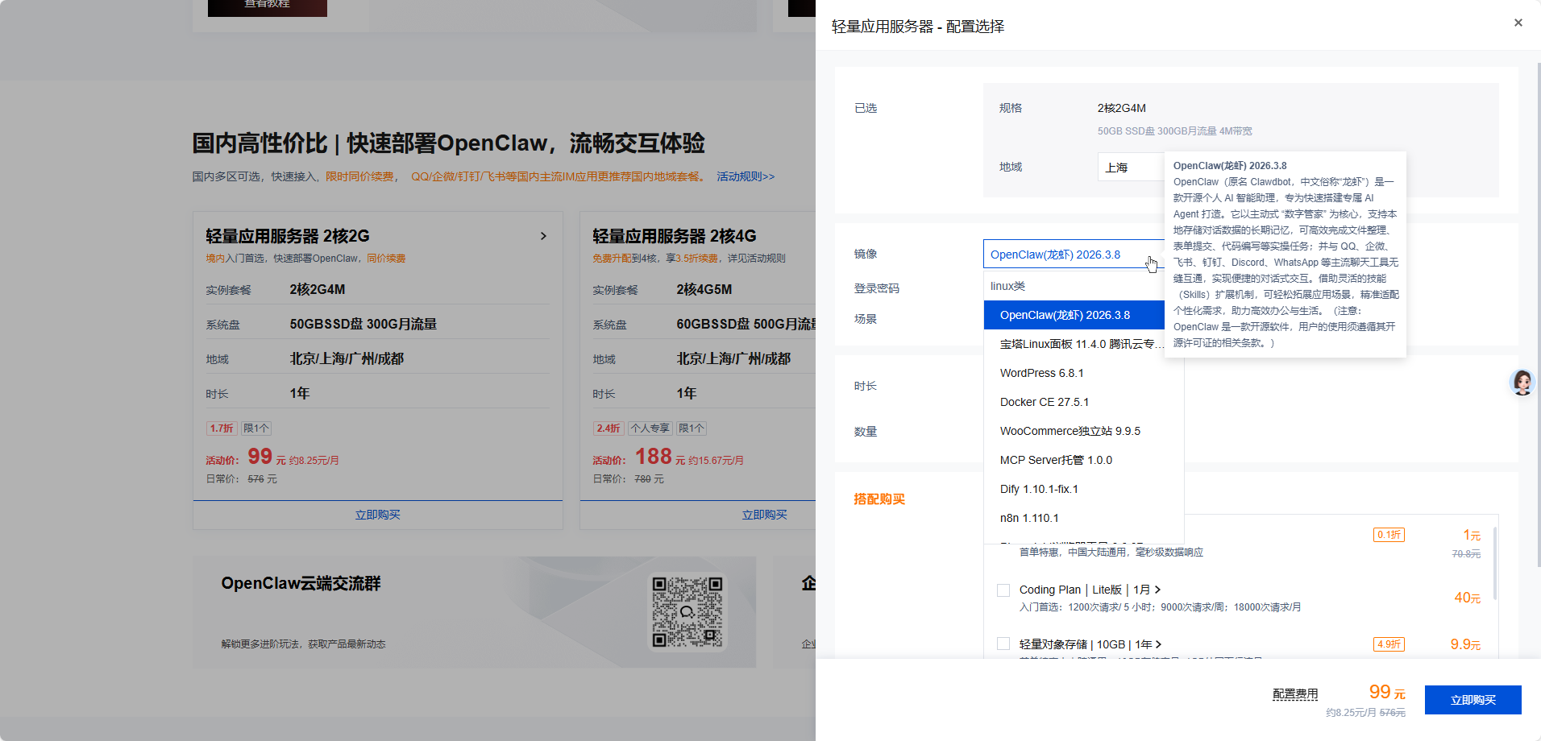Select Docker CE 27.5.1 from the image list

(x=1044, y=402)
